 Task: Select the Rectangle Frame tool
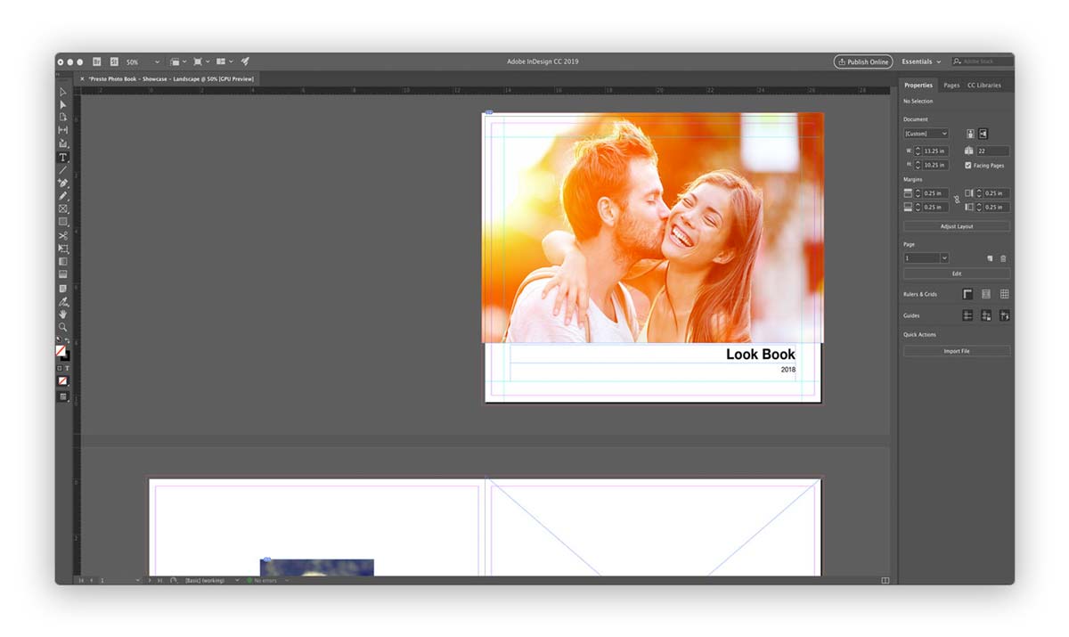coord(63,208)
